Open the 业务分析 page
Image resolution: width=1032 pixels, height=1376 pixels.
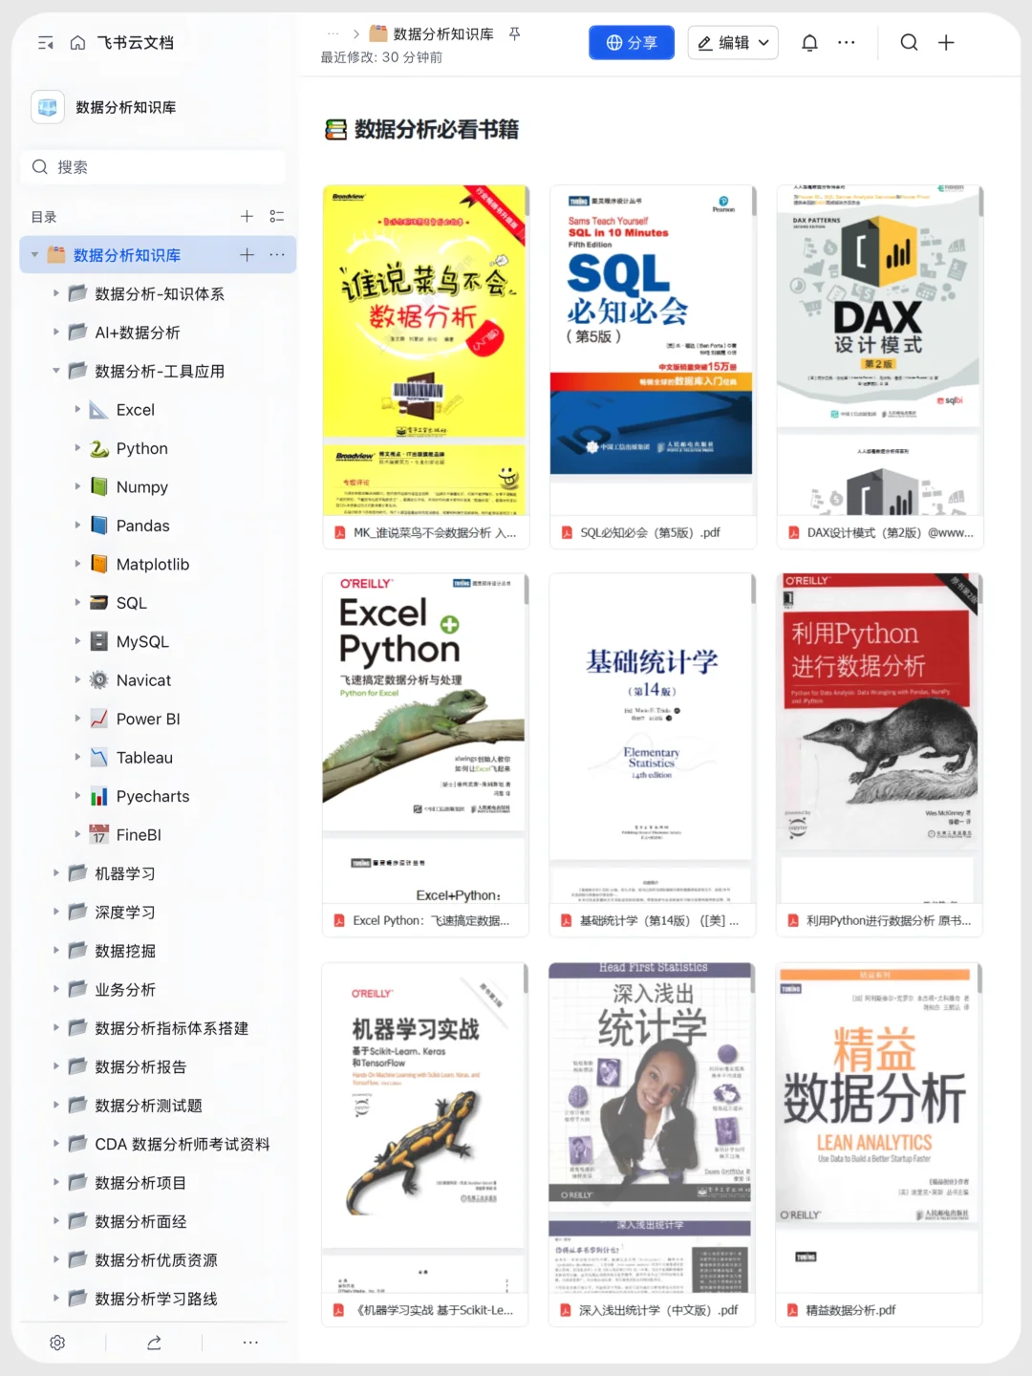[x=125, y=990]
